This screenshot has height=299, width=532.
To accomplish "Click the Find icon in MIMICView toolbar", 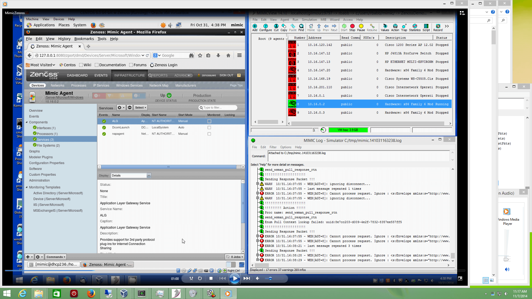I will pos(301,27).
